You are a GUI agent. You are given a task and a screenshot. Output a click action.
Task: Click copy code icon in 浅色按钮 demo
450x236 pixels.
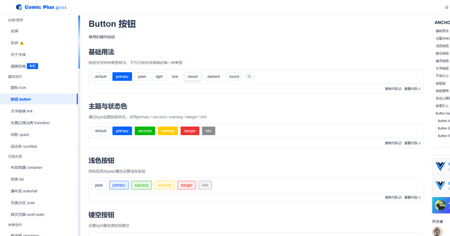click(x=400, y=198)
